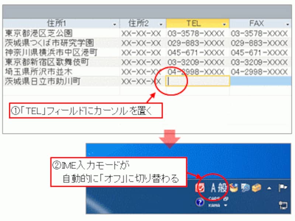Open the IME help question mark icon
Screen dimensions: 295x221
pyautogui.click(x=199, y=202)
